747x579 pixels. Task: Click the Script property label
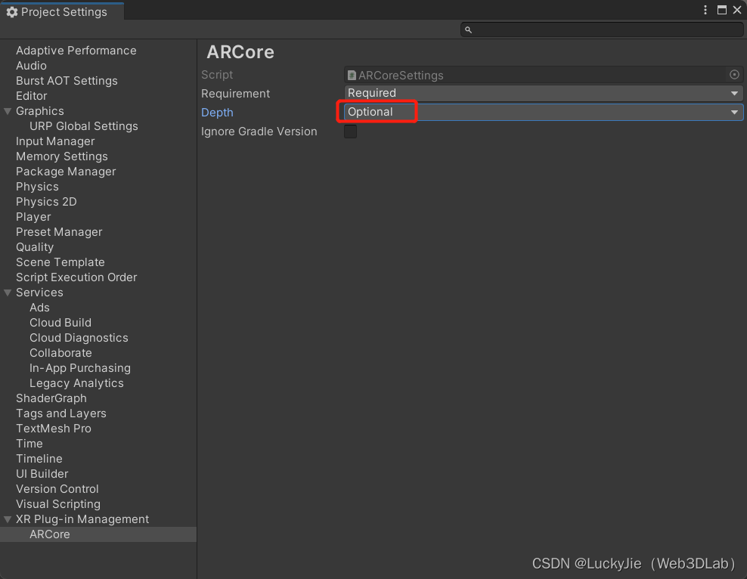point(217,75)
